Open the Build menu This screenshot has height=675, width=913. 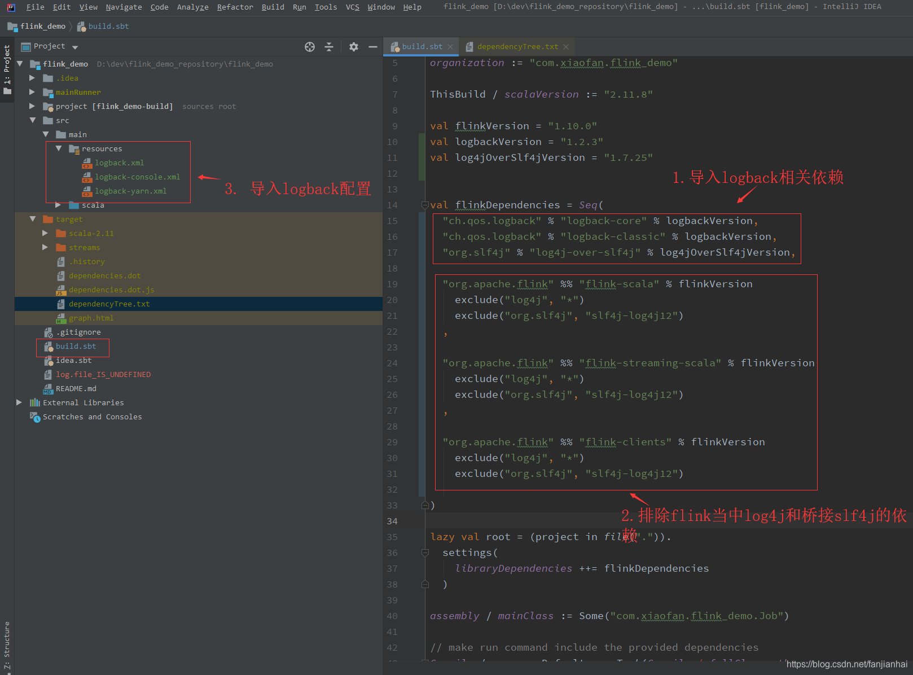point(273,7)
